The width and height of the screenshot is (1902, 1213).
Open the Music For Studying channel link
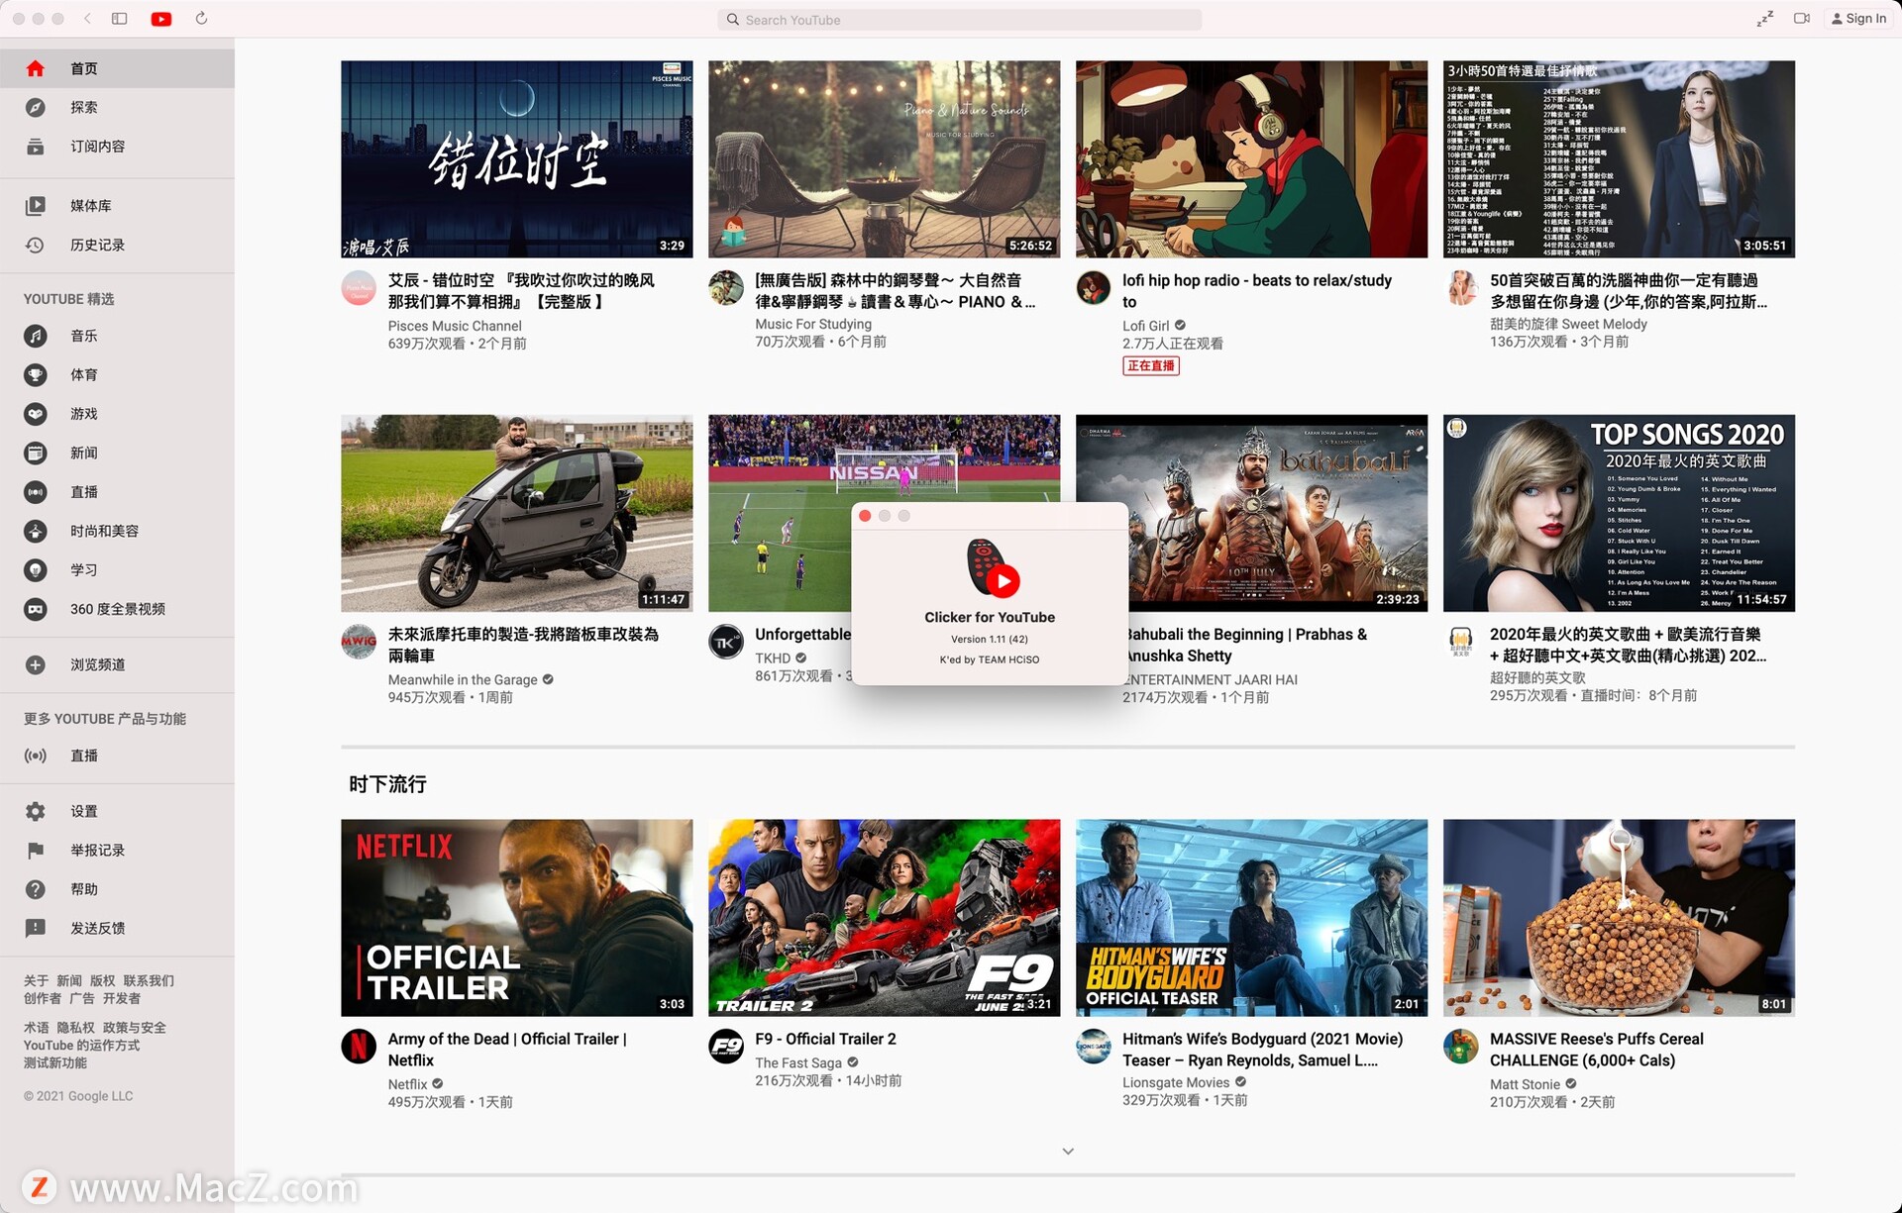813,324
